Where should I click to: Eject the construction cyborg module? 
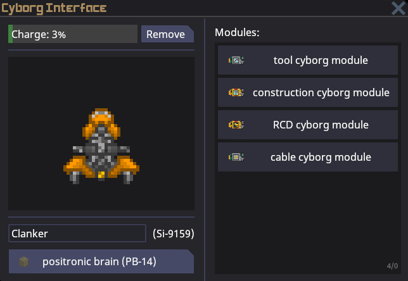click(321, 92)
